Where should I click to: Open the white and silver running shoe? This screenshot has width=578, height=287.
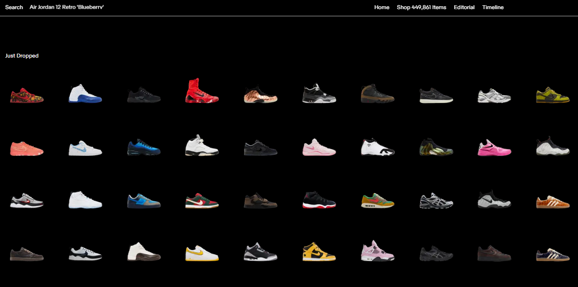[x=494, y=96]
